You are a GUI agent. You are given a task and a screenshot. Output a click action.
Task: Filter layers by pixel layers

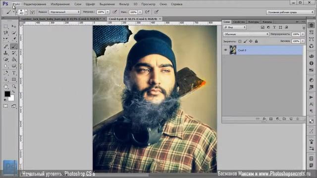click(263, 27)
